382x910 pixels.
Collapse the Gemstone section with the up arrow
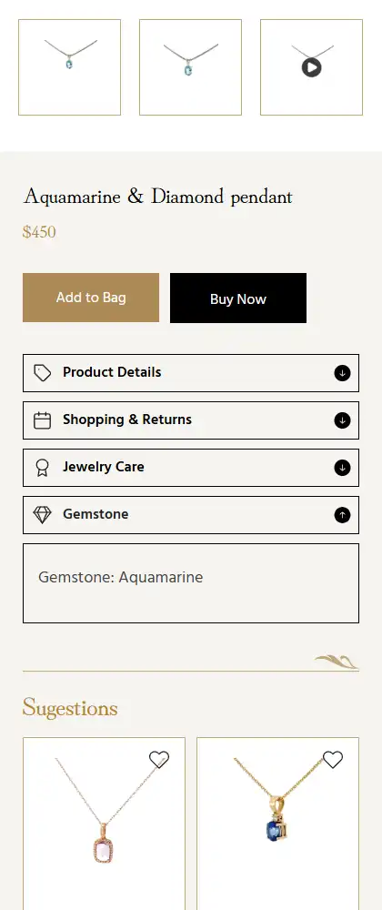342,515
